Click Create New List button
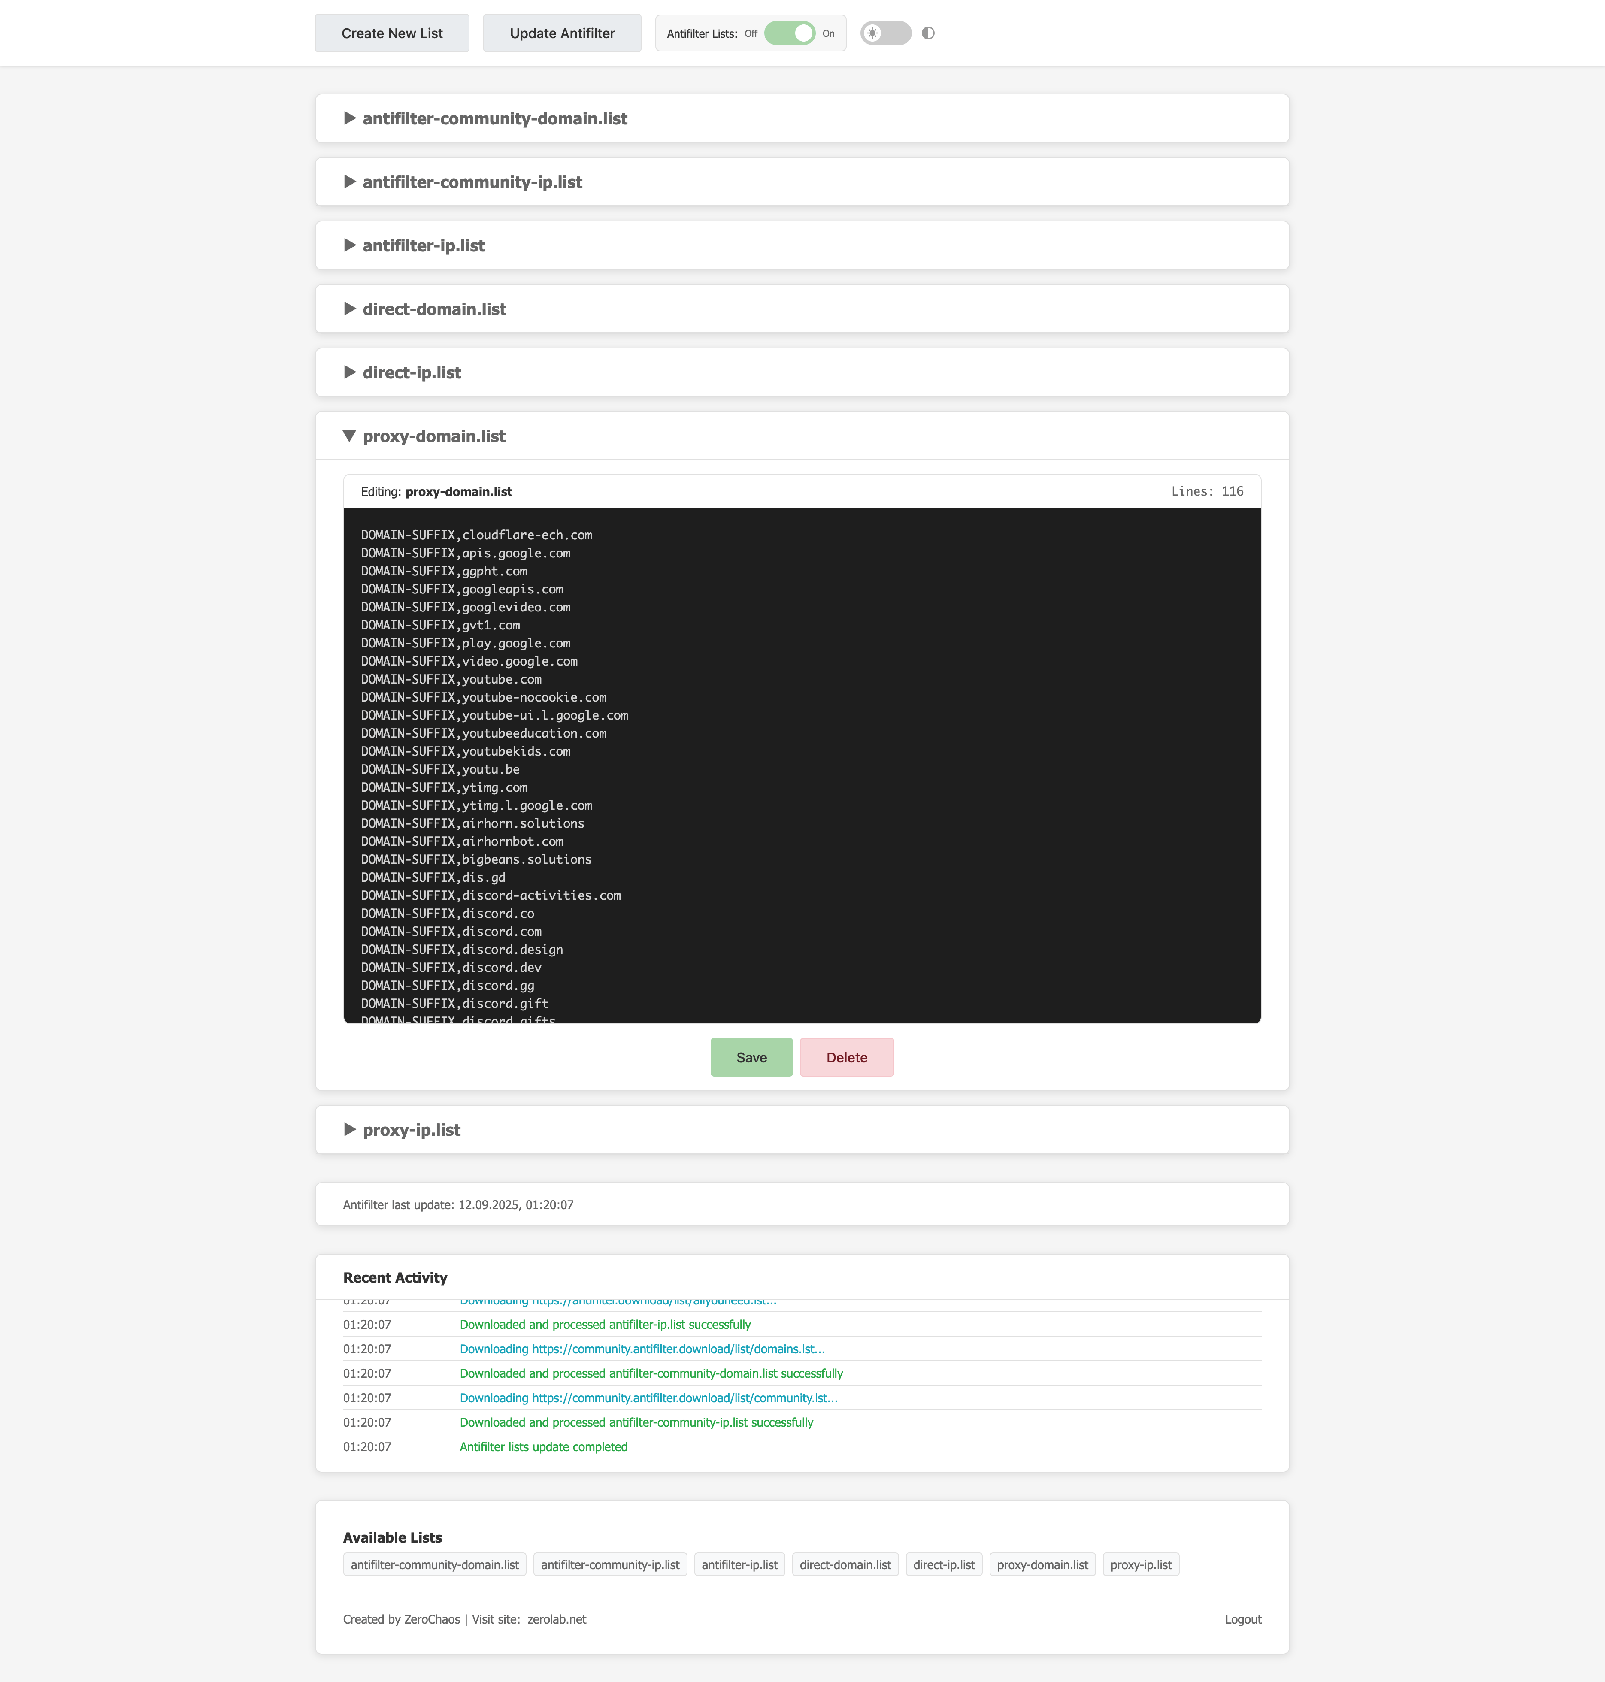The image size is (1605, 1682). tap(392, 33)
